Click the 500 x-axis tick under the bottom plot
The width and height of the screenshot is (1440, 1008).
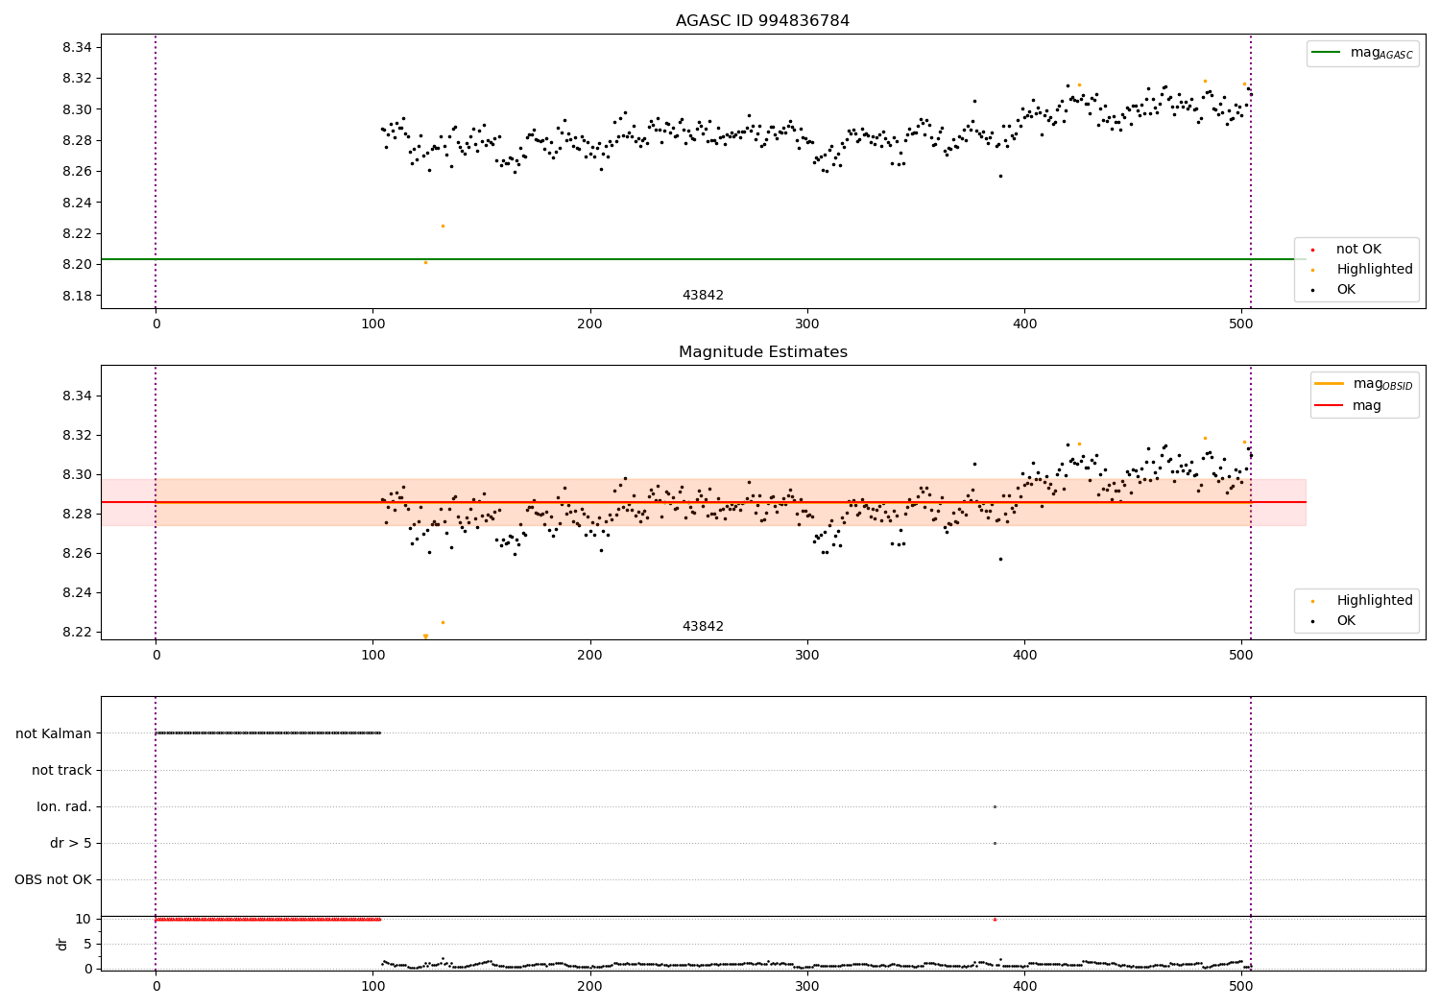pyautogui.click(x=1241, y=985)
